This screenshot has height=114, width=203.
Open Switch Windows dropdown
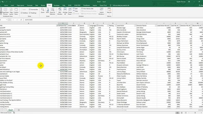101,11
